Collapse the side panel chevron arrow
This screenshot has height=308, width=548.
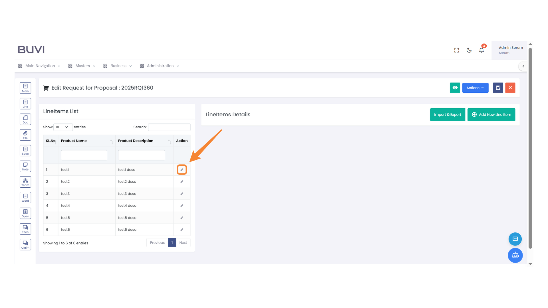pos(523,66)
